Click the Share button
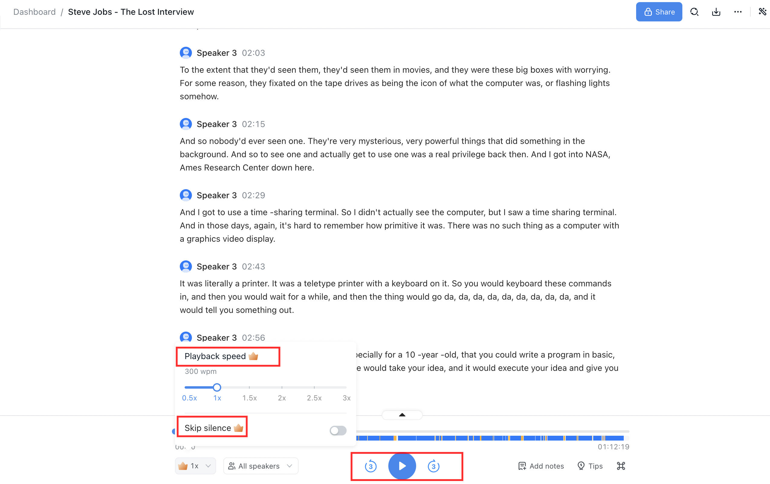The width and height of the screenshot is (770, 484). tap(659, 11)
